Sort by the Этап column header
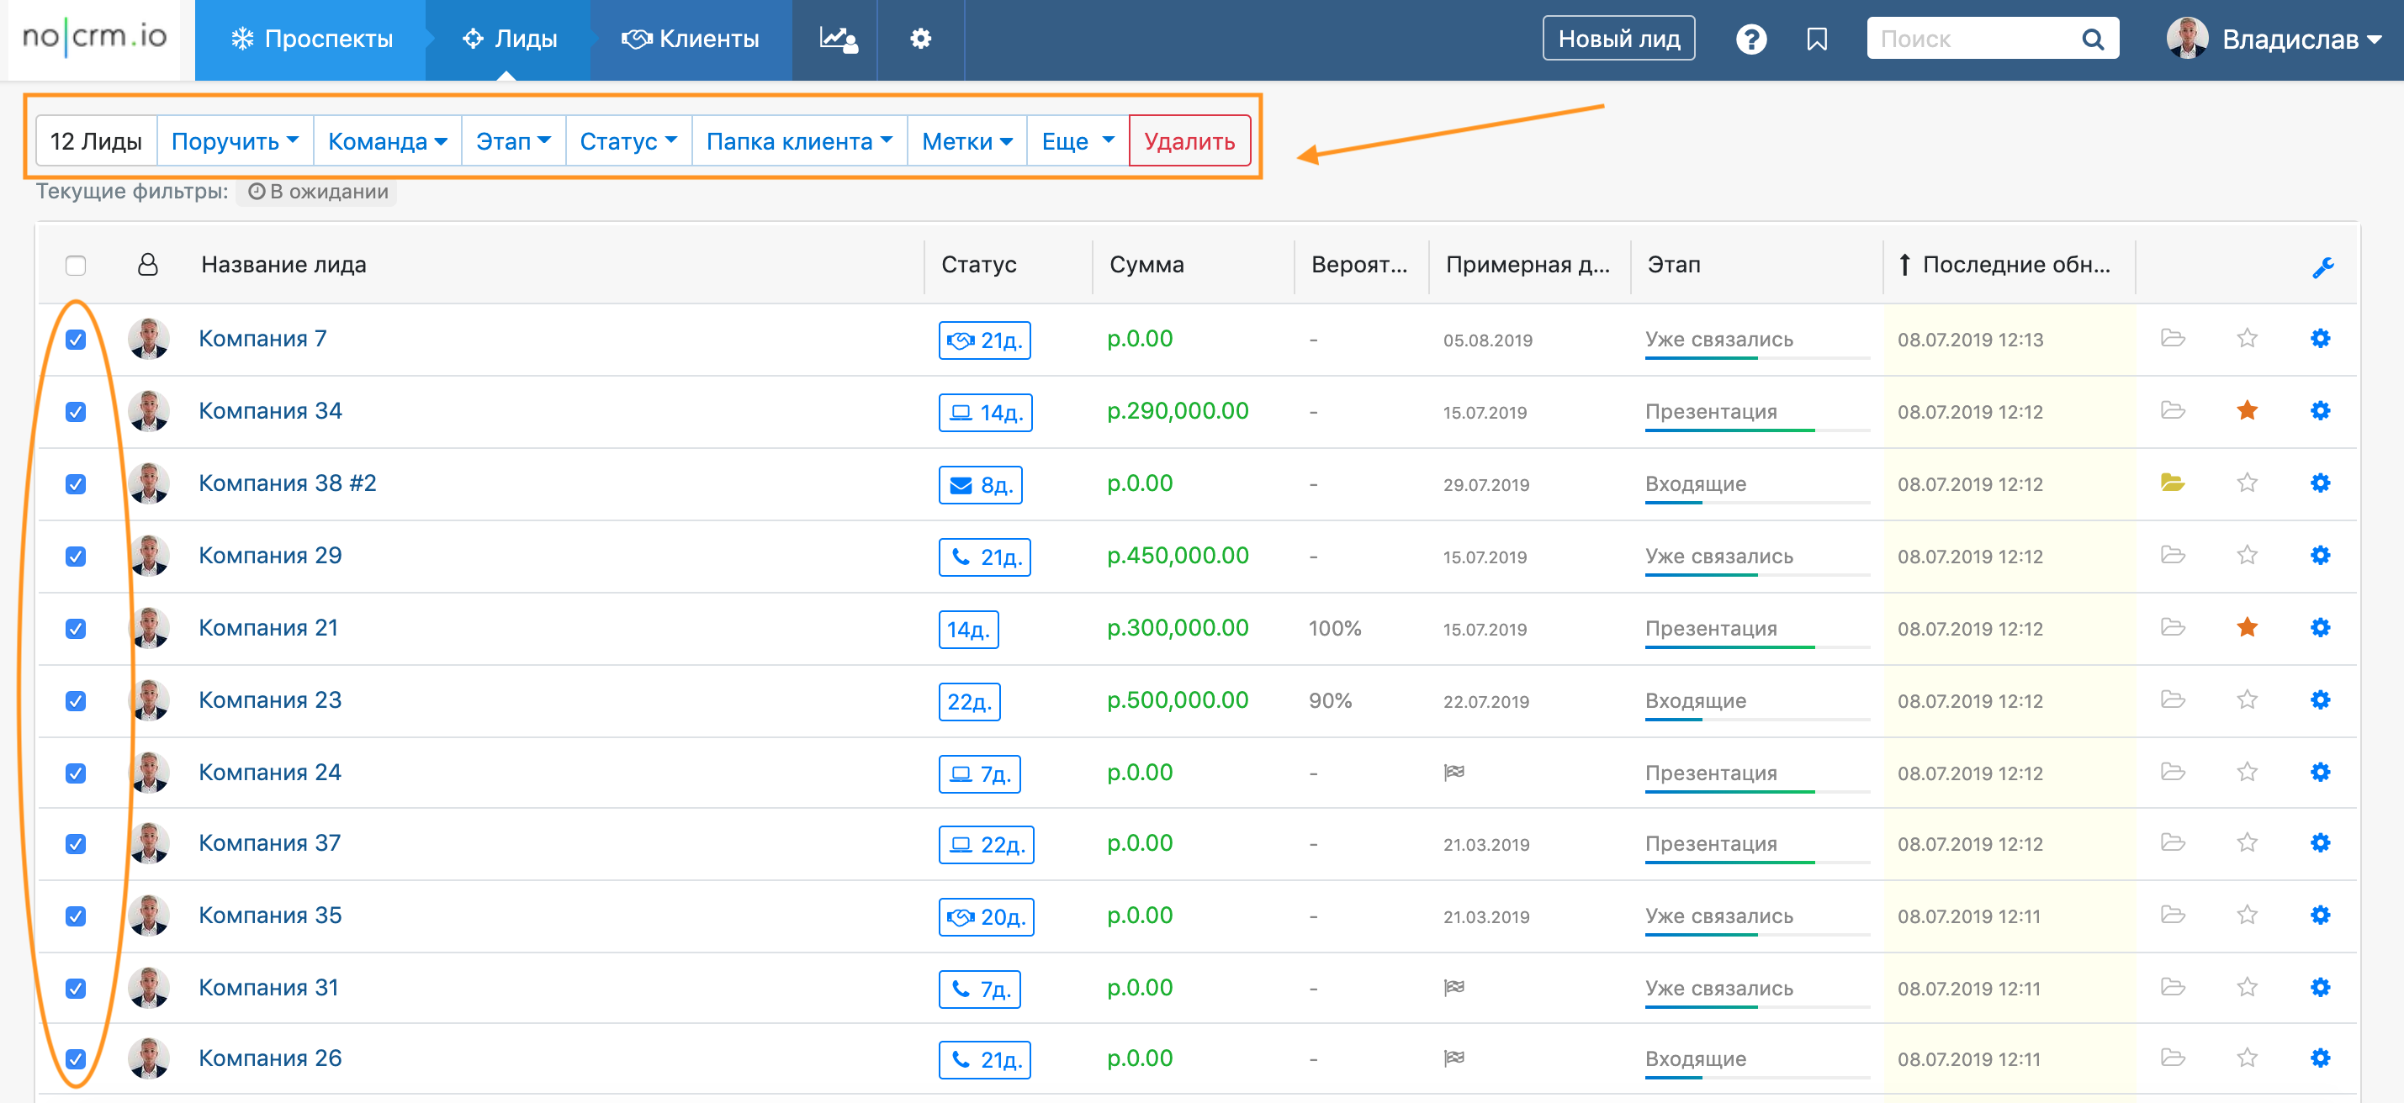 coord(1673,265)
